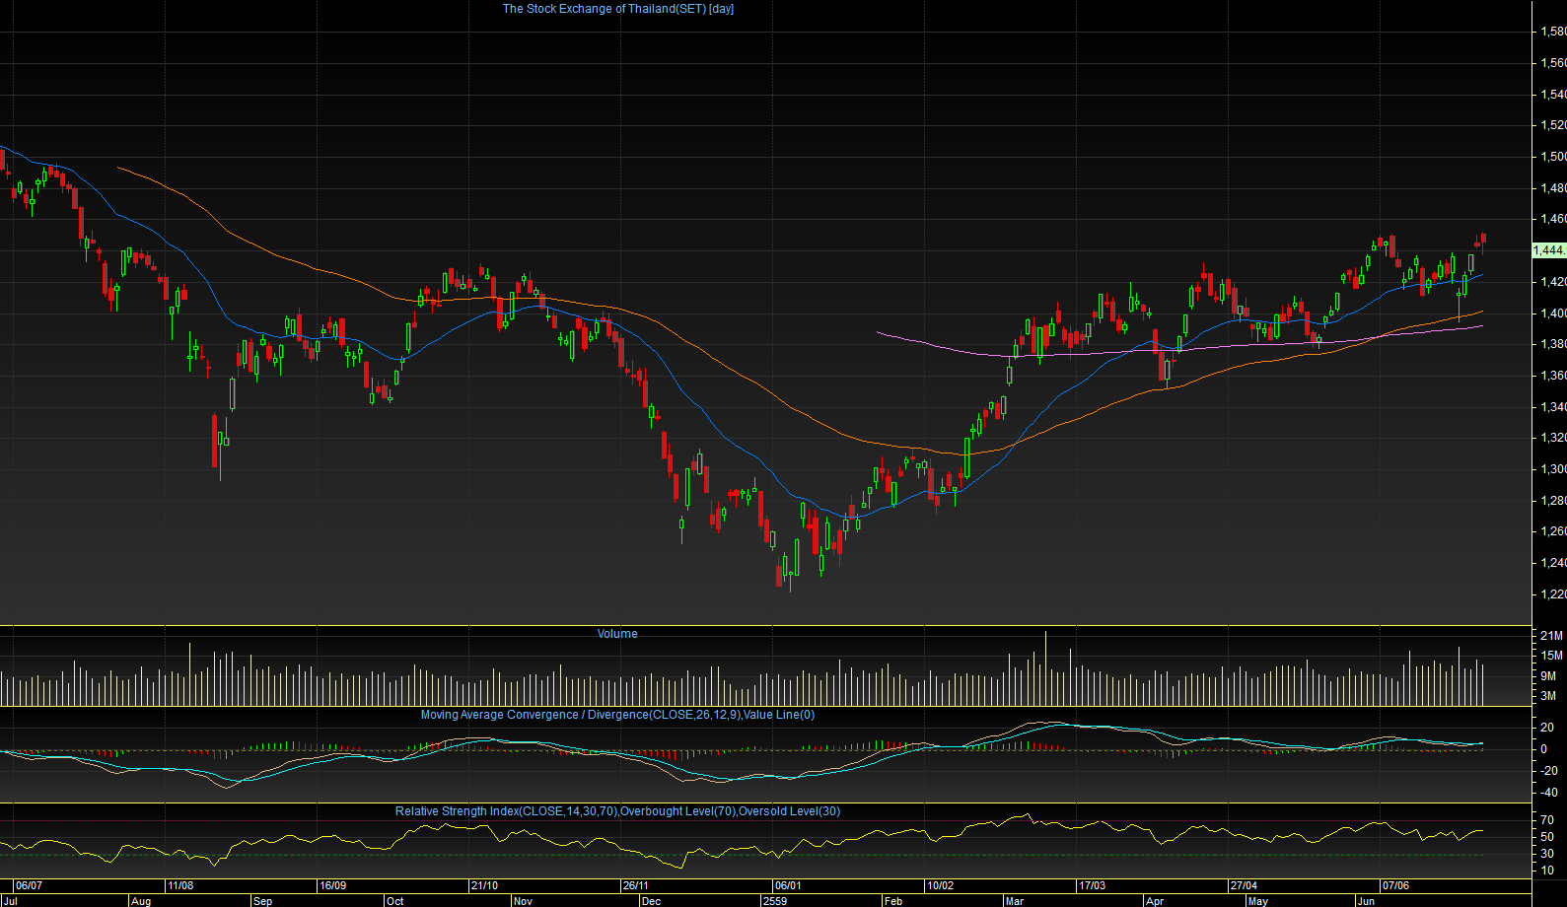The image size is (1567, 907).
Task: Click the Aug month label
Action: click(x=141, y=901)
